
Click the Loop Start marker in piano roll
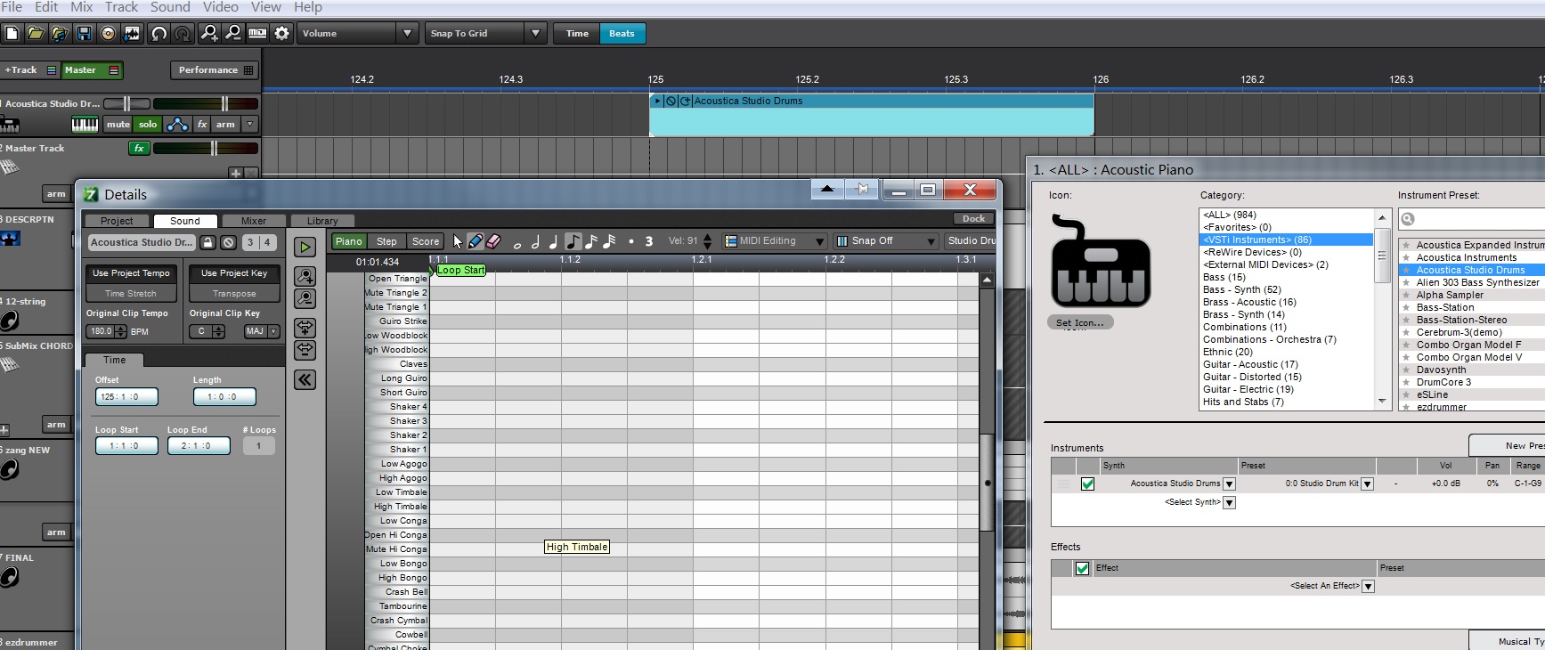[x=460, y=271]
